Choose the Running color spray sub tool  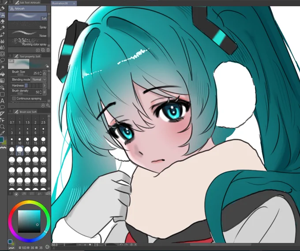[x=27, y=42]
